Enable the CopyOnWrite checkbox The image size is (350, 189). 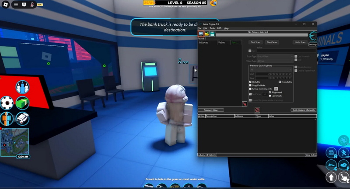250,85
